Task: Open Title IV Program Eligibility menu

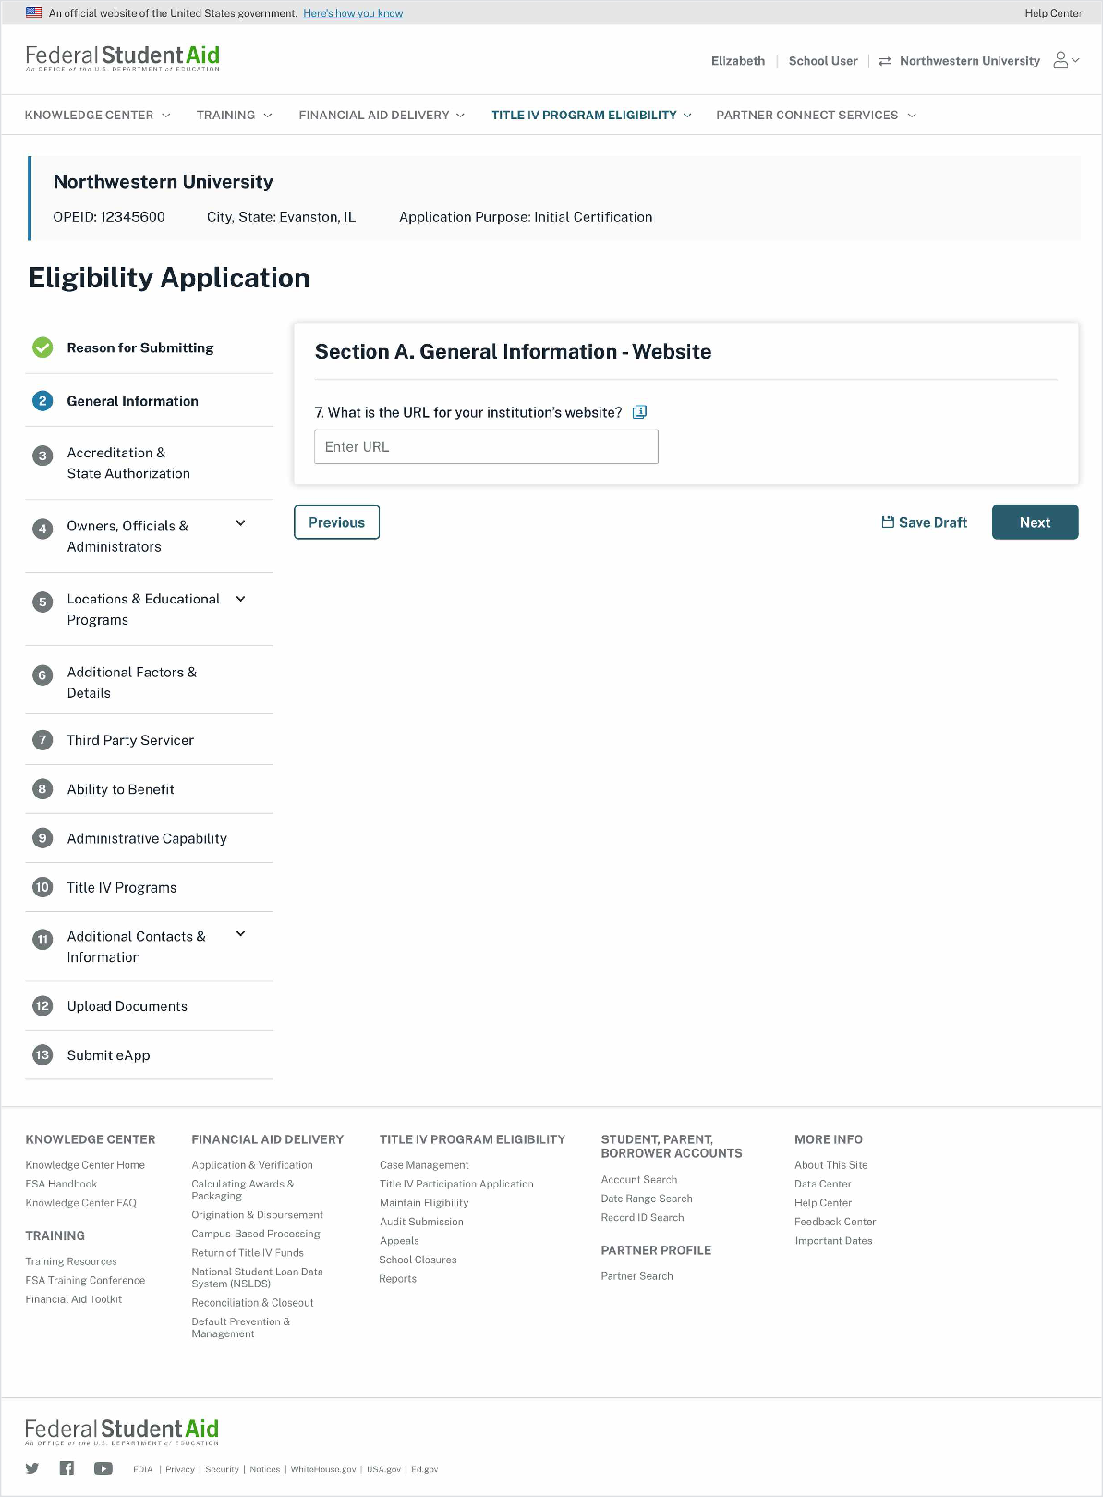Action: (591, 116)
